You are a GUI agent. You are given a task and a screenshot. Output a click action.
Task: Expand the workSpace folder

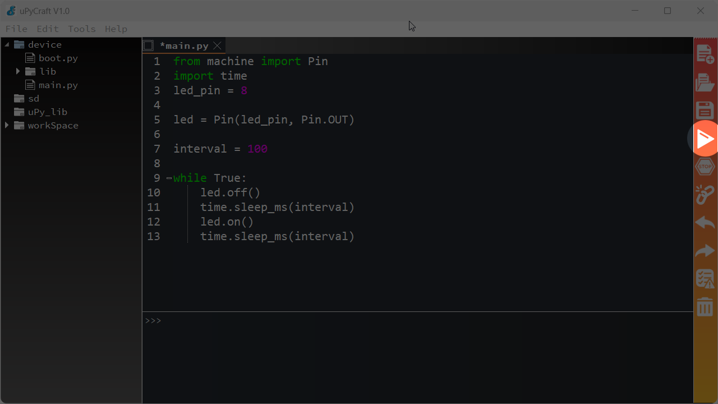tap(7, 125)
